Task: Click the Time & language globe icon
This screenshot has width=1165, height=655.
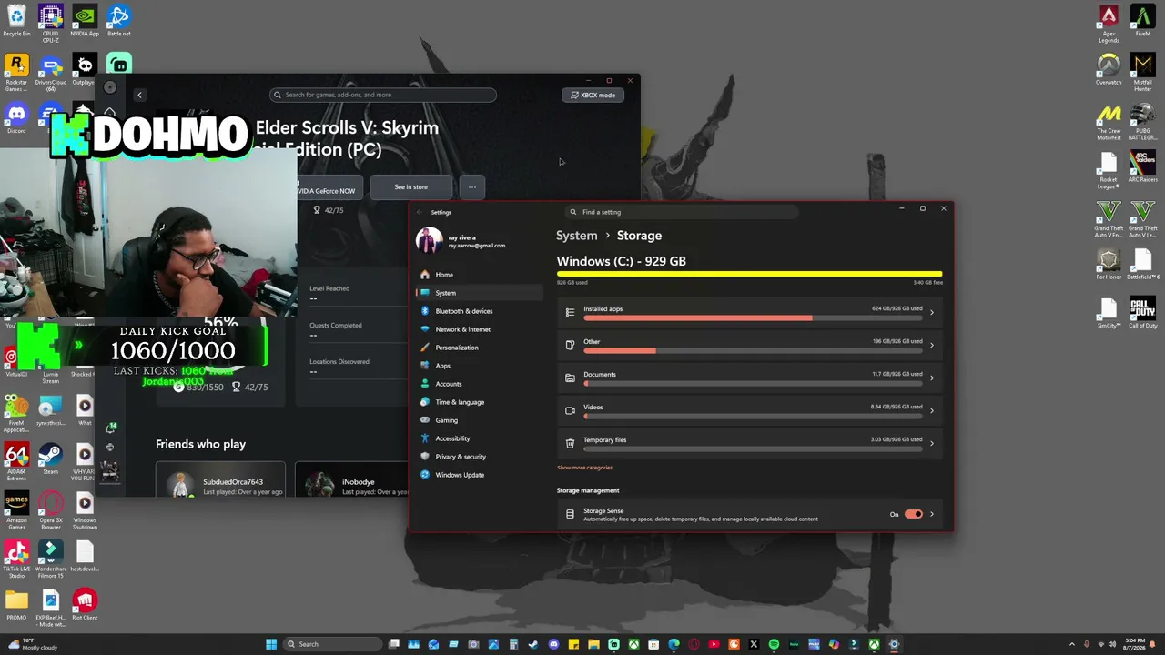Action: [x=425, y=402]
